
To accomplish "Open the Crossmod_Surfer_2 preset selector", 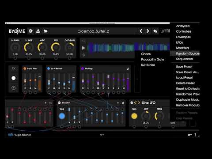I will pos(93,31).
